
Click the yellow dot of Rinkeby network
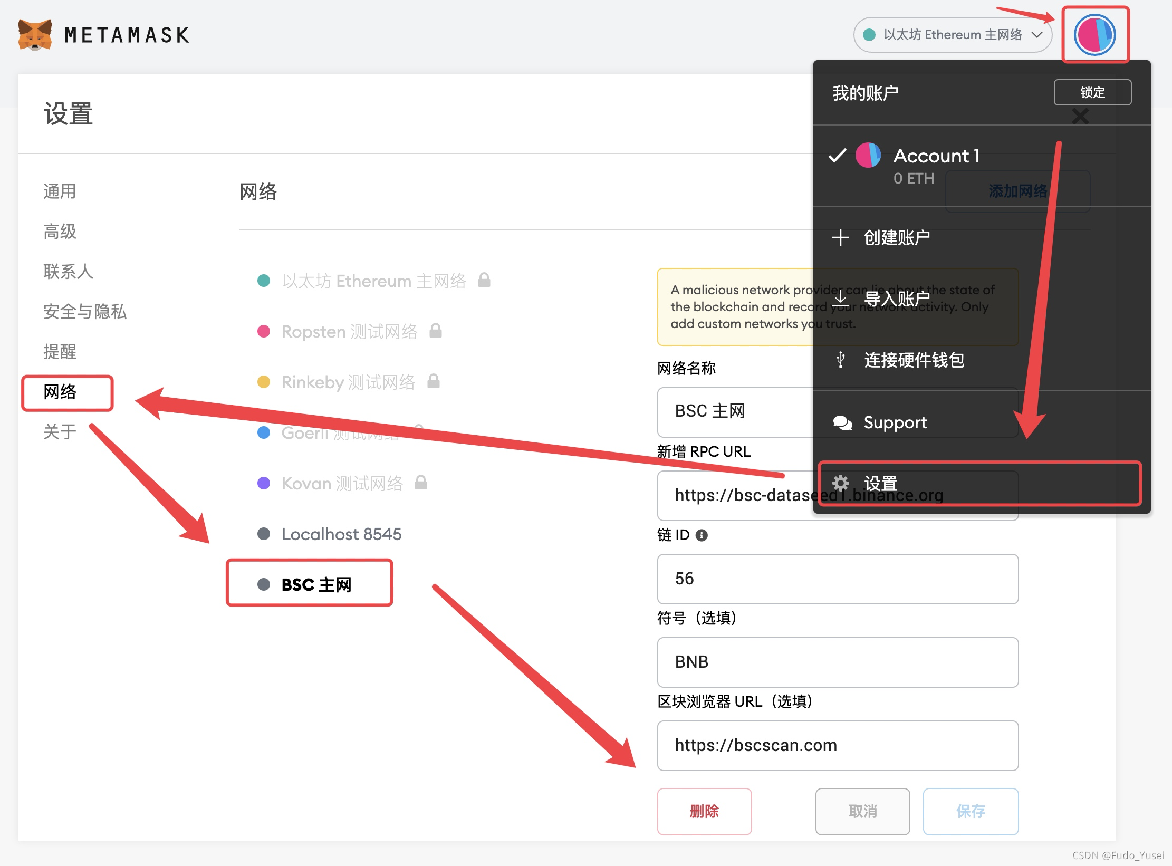point(264,382)
